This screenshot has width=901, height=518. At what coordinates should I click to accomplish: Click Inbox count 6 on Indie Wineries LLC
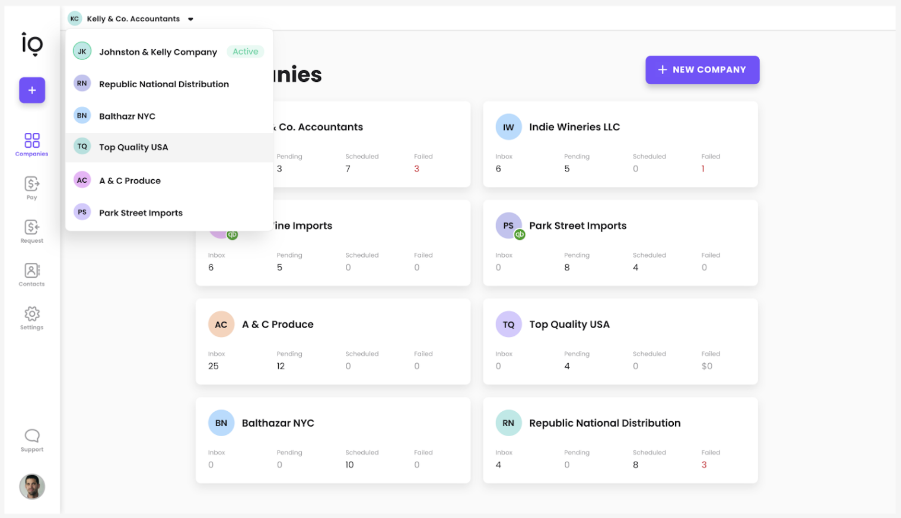(498, 169)
